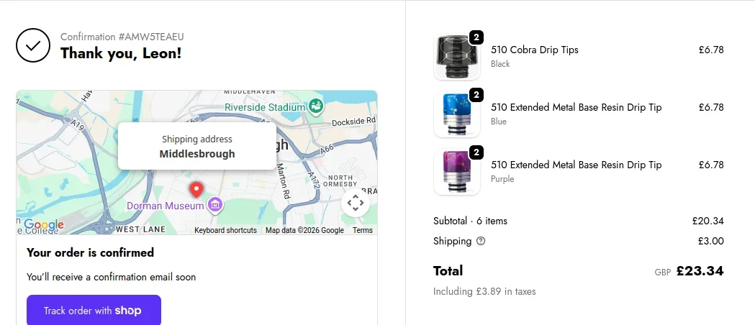The image size is (755, 325).
Task: Click the map fullscreen/camera control icon
Action: tap(356, 203)
